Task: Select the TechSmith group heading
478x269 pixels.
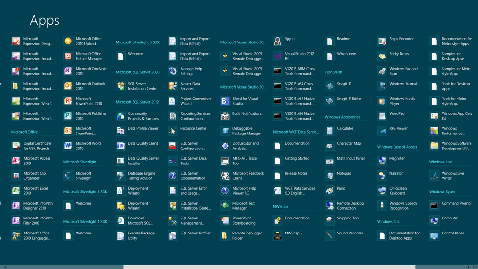Action: 333,72
